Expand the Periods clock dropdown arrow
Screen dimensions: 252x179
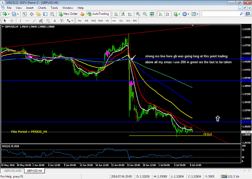[x=188, y=14]
